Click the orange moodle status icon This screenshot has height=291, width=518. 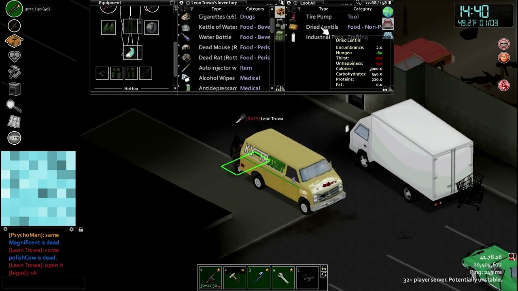[504, 58]
